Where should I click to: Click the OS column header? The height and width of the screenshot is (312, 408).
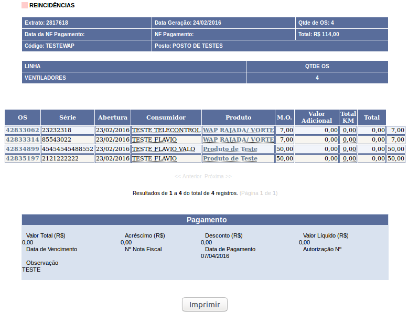(23, 117)
